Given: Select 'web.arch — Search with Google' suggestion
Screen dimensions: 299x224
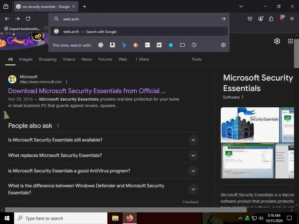Looking at the screenshot, I should tap(139, 32).
